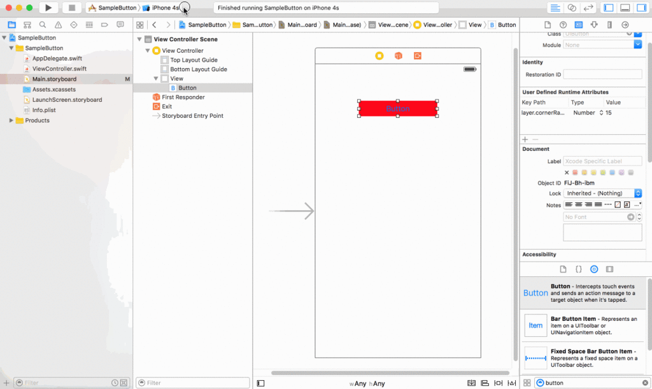Select the standard editor button
Viewport: 652px width, 389px height.
pyautogui.click(x=555, y=8)
